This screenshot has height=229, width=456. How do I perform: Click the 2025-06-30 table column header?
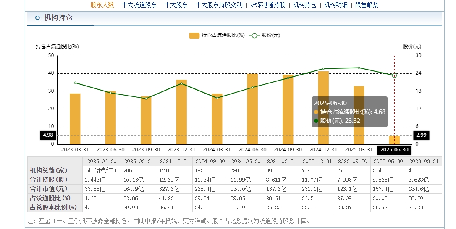tap(102, 161)
